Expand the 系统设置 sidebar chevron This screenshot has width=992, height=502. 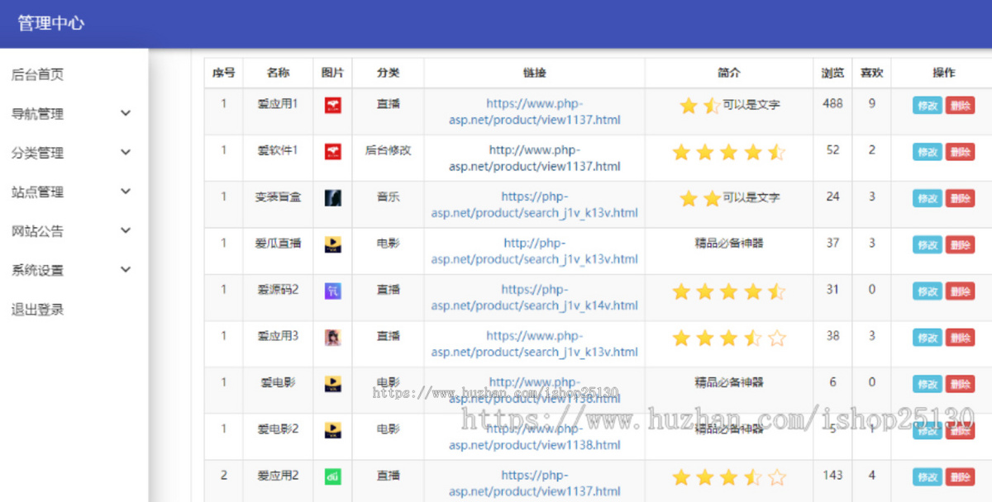point(126,269)
